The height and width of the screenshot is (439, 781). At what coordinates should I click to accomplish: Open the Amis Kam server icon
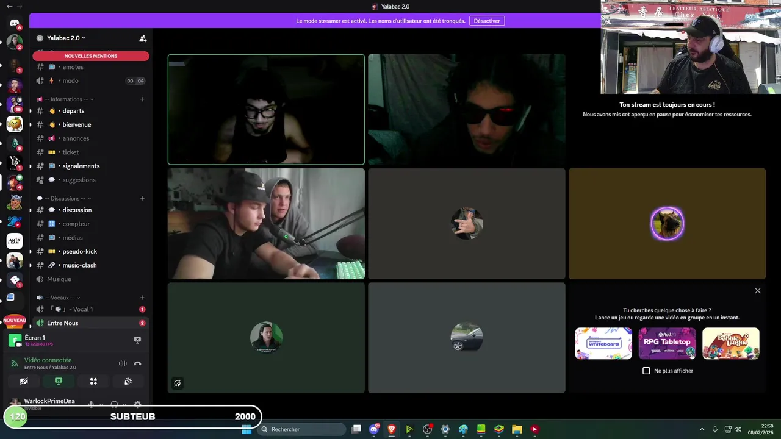pos(15,241)
